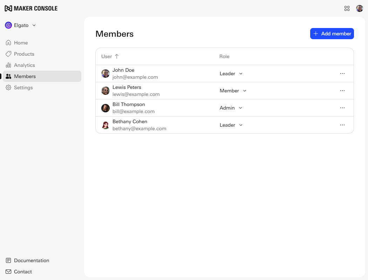Expand the Elgato workspace switcher
This screenshot has width=368, height=280.
coord(21,25)
